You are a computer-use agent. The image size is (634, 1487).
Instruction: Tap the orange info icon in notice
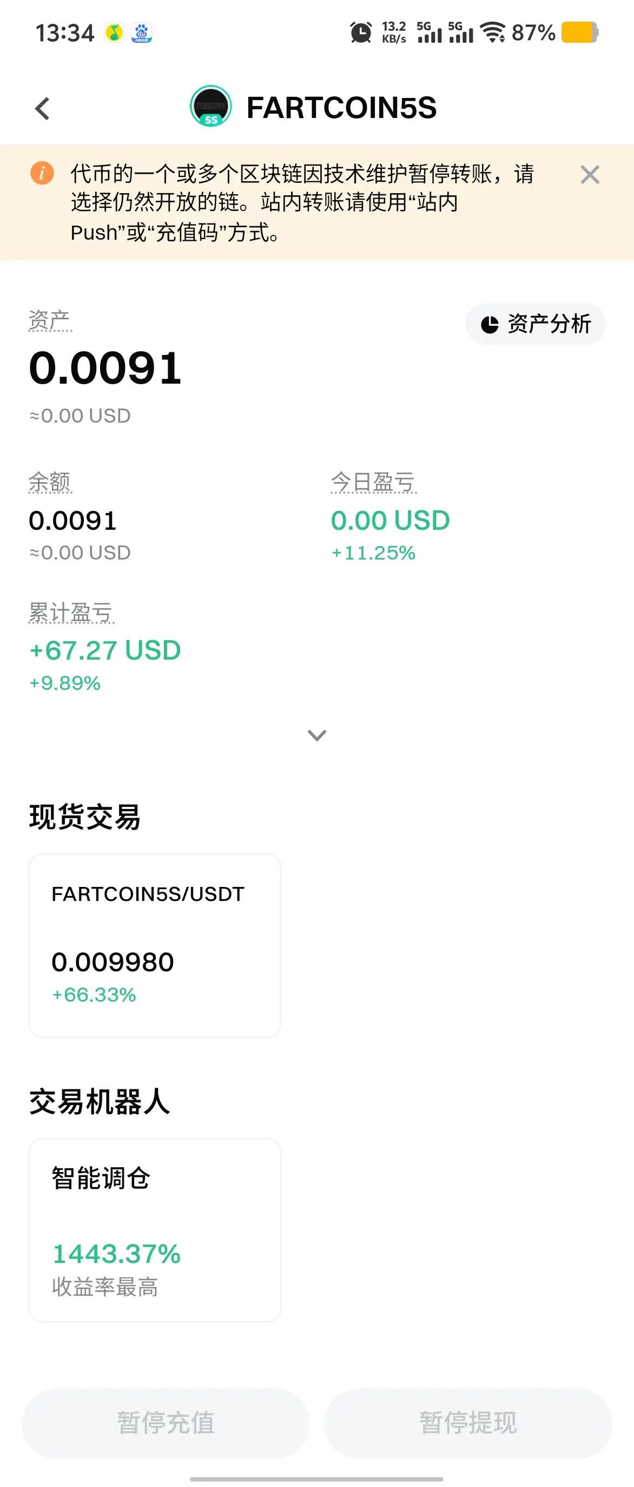(x=42, y=173)
